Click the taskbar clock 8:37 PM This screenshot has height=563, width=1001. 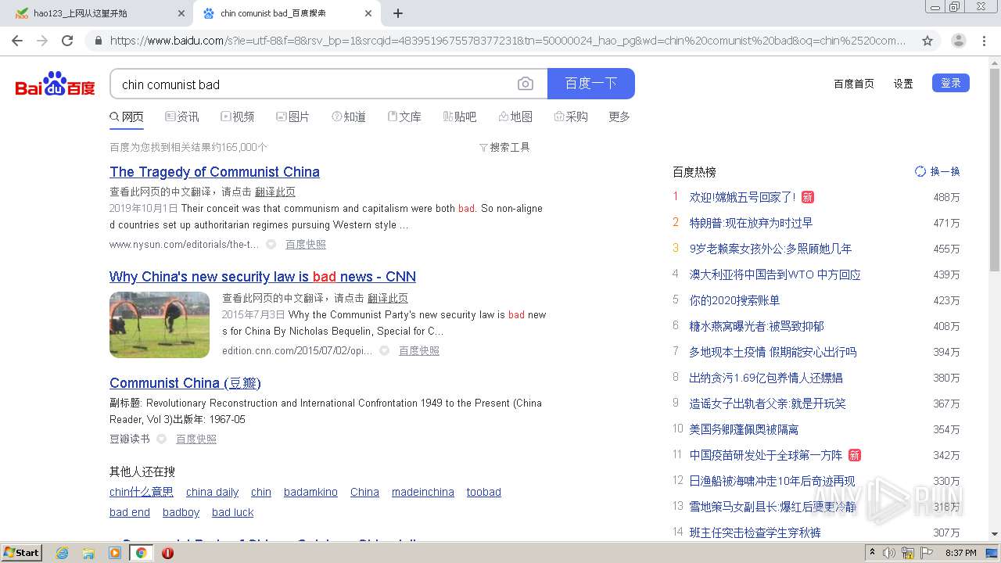tap(961, 553)
